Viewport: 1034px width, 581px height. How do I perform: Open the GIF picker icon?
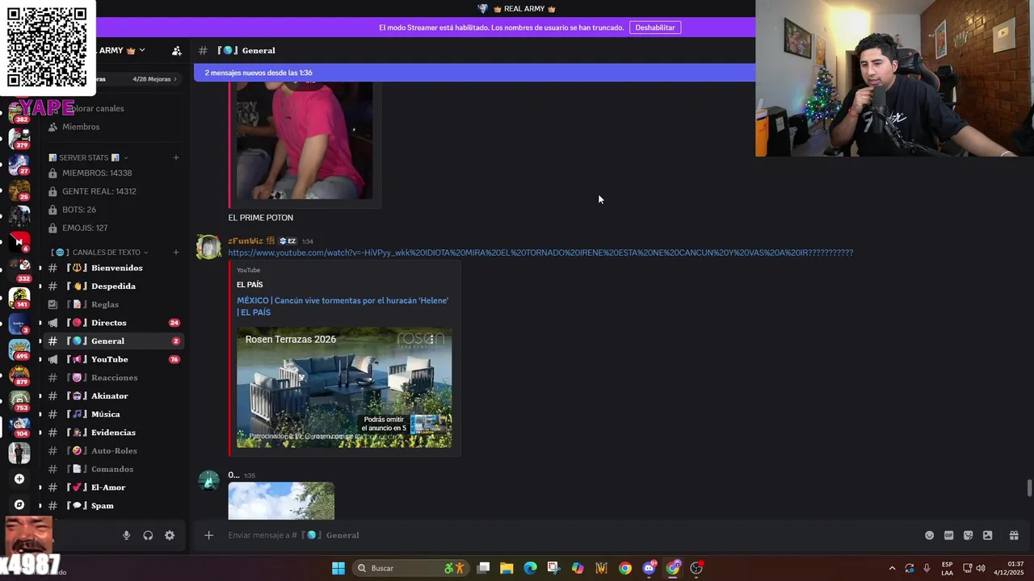point(948,535)
